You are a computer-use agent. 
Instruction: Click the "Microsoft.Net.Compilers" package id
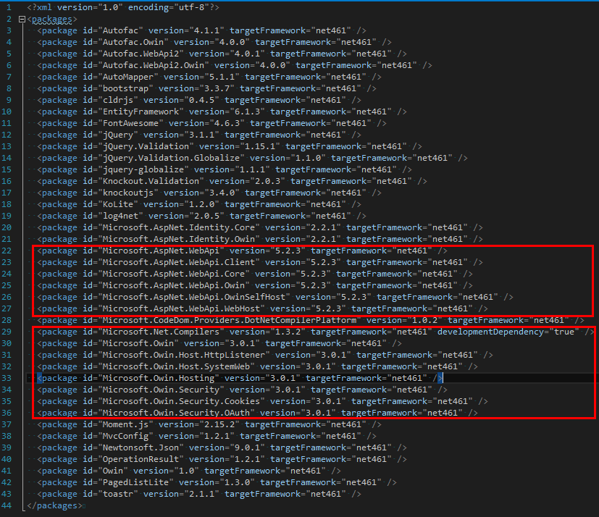pyautogui.click(x=162, y=332)
